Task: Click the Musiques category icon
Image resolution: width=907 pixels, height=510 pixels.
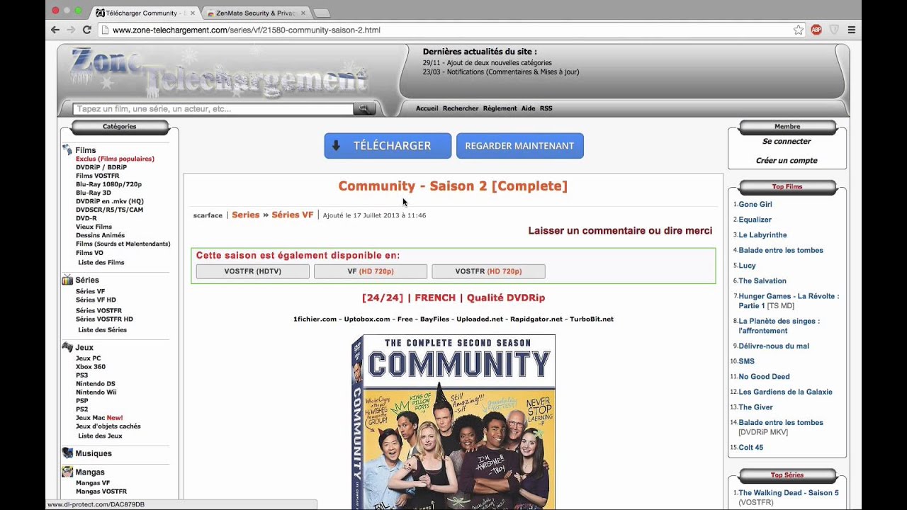Action: [67, 453]
